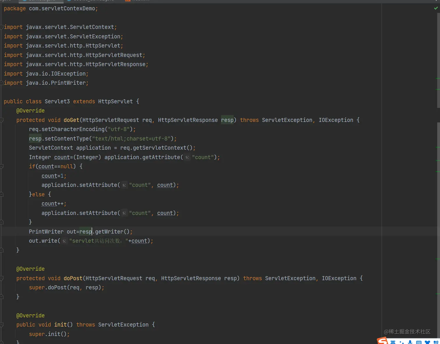Image resolution: width=440 pixels, height=344 pixels.
Task: Click ServletException in doPost throws clause
Action: tap(290, 279)
